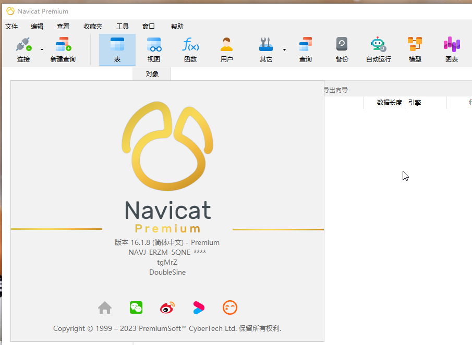Click the 数据长度 column header
Image resolution: width=472 pixels, height=345 pixels.
tap(384, 103)
